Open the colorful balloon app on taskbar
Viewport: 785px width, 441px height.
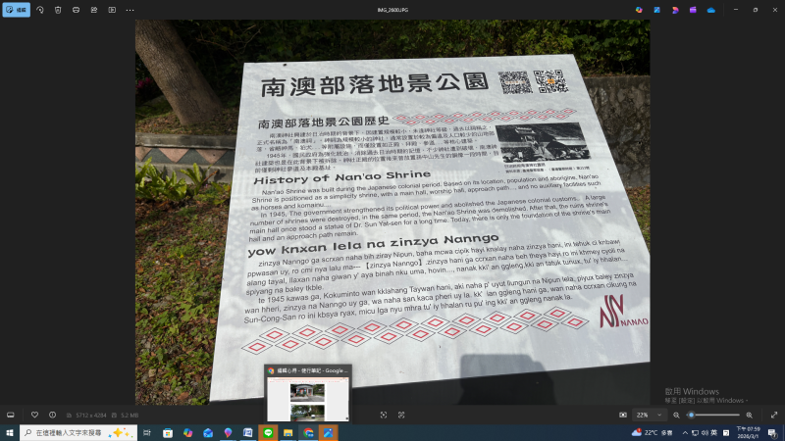click(x=228, y=433)
